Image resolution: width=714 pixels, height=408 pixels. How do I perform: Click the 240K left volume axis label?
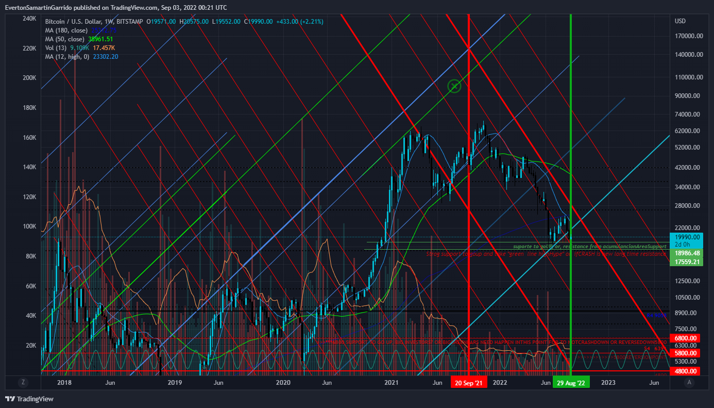pyautogui.click(x=29, y=19)
